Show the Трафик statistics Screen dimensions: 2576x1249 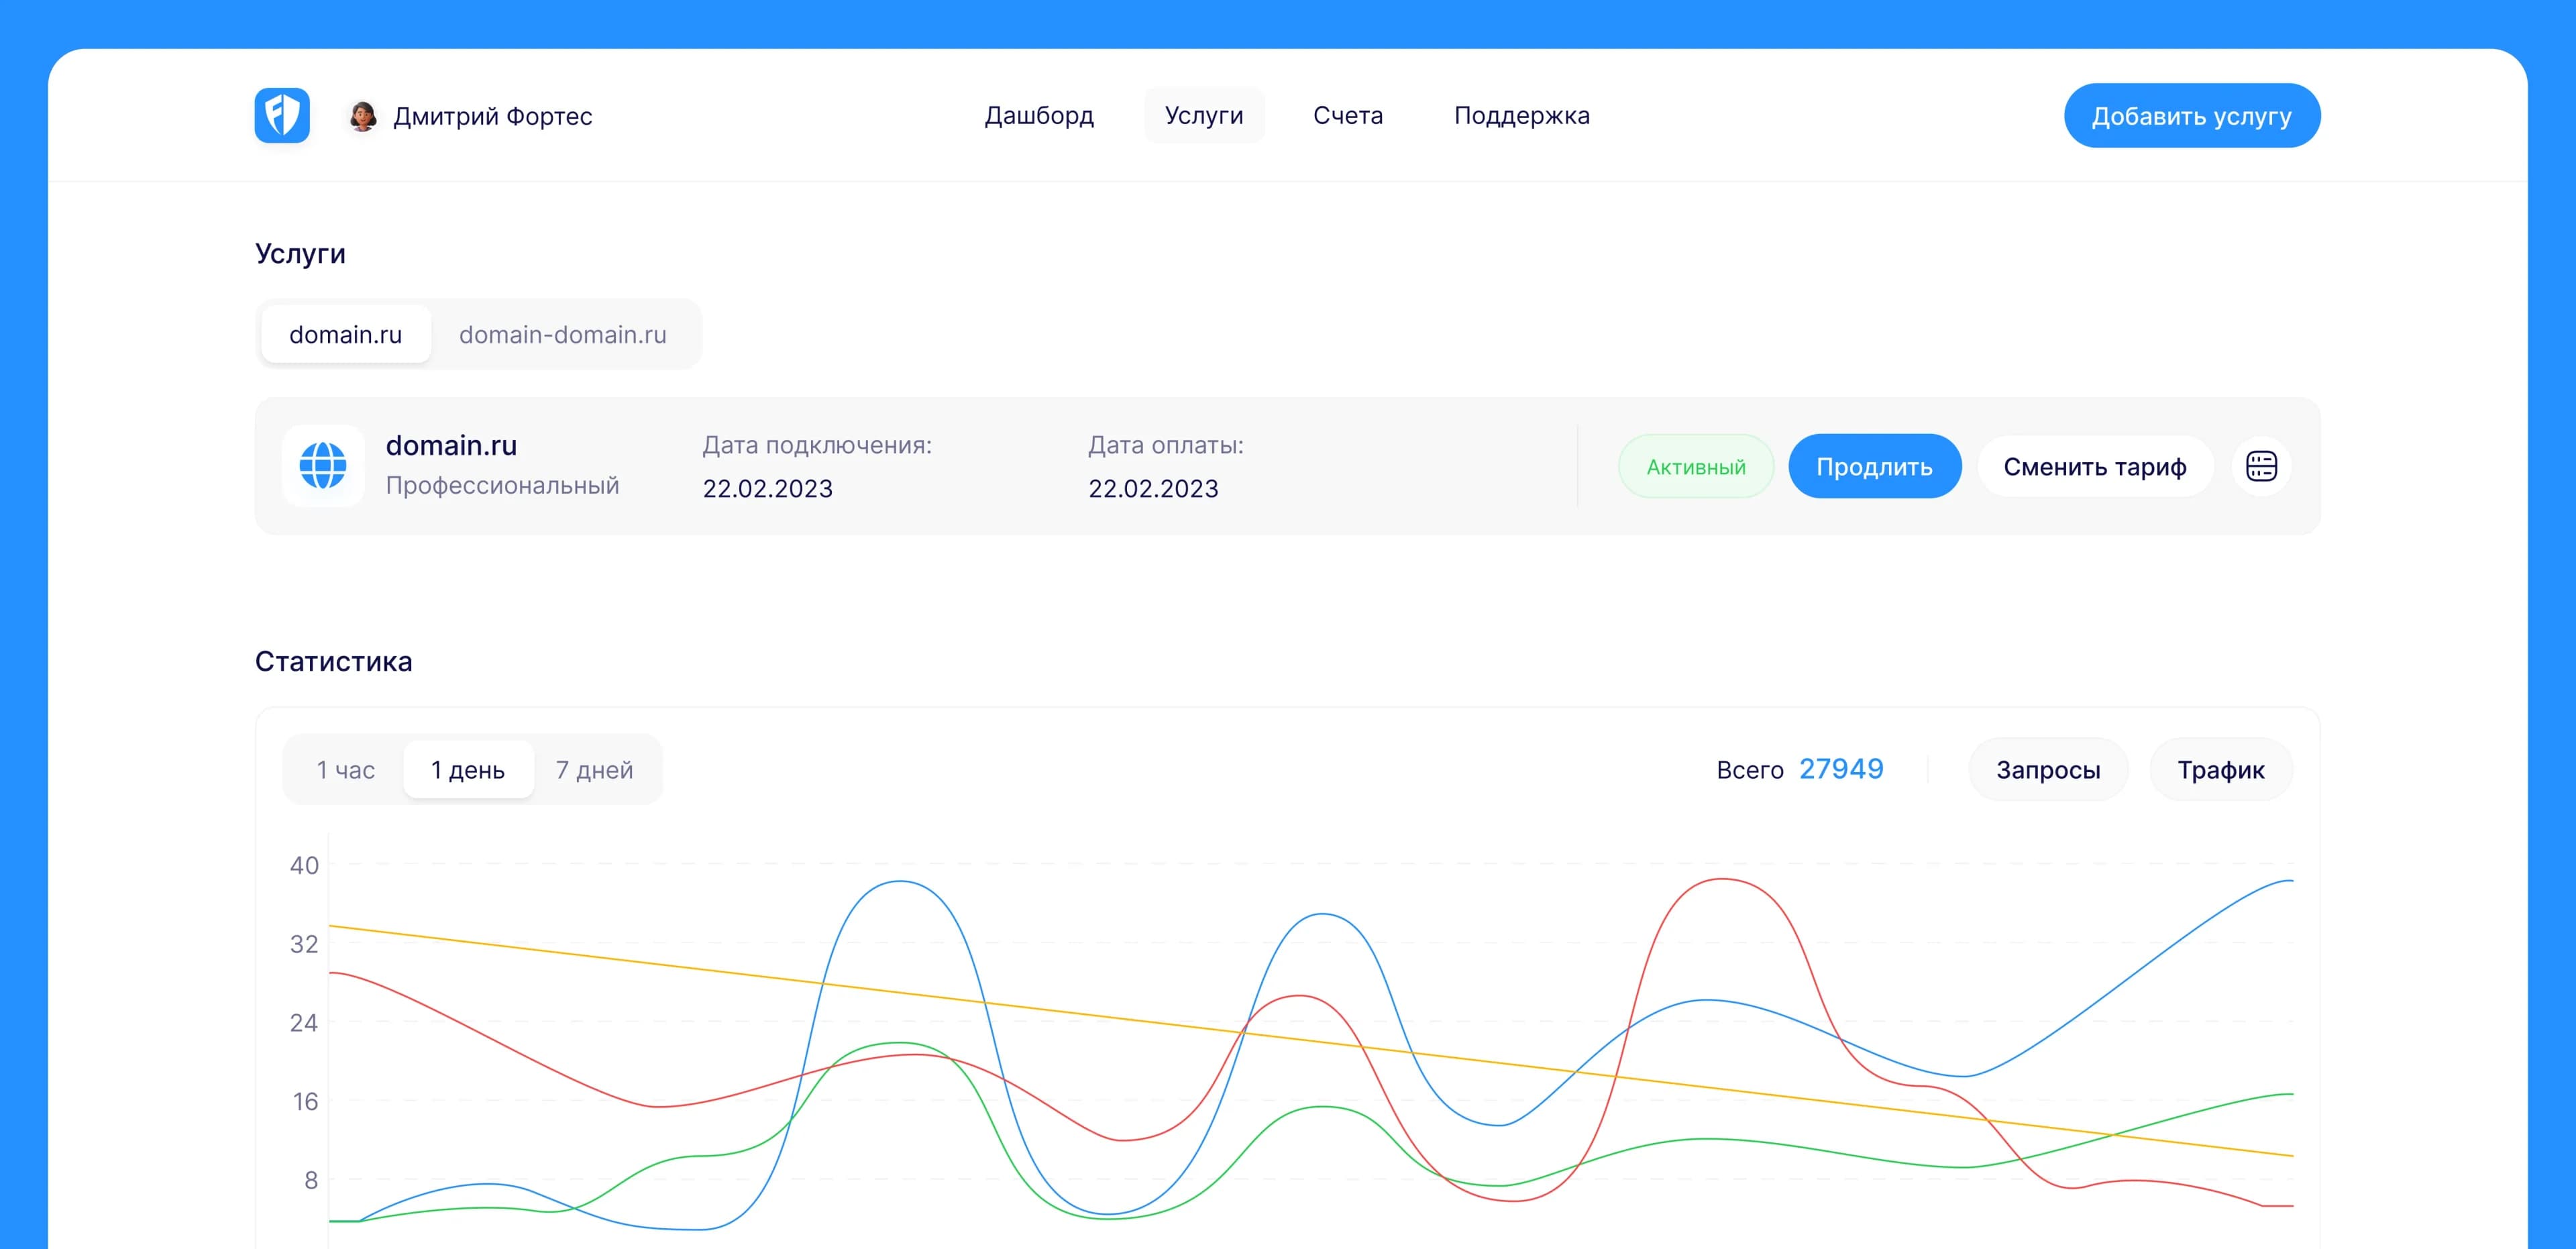2220,769
